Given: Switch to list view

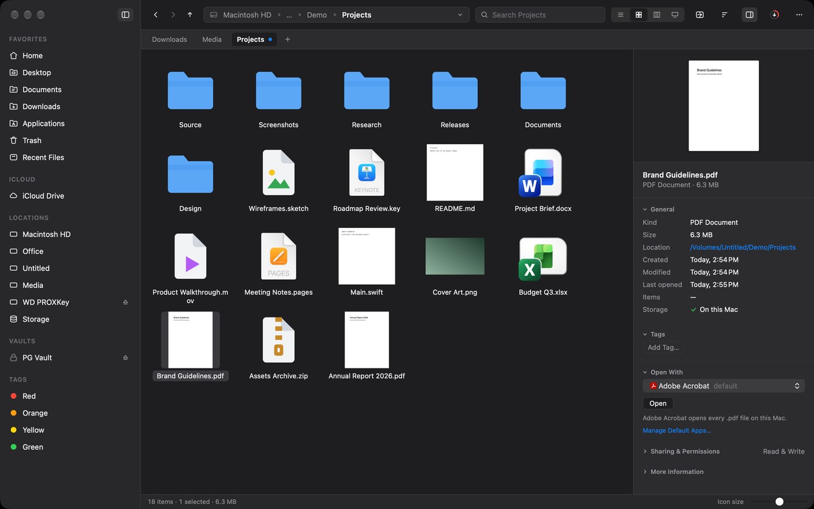Looking at the screenshot, I should tap(620, 15).
